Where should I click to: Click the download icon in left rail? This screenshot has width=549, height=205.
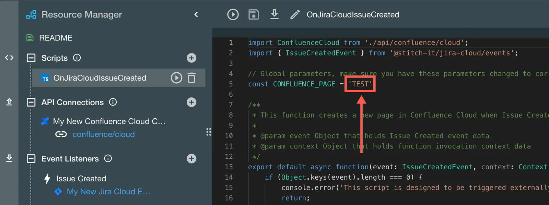(x=9, y=158)
